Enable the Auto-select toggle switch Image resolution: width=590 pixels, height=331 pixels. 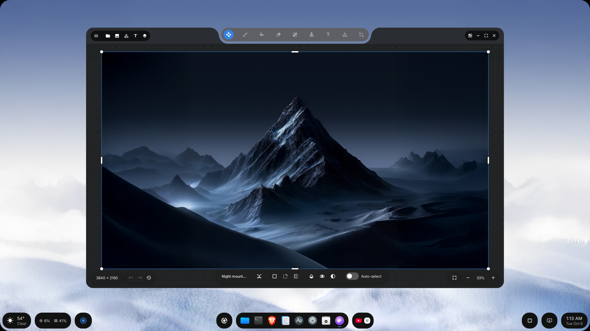pyautogui.click(x=352, y=276)
